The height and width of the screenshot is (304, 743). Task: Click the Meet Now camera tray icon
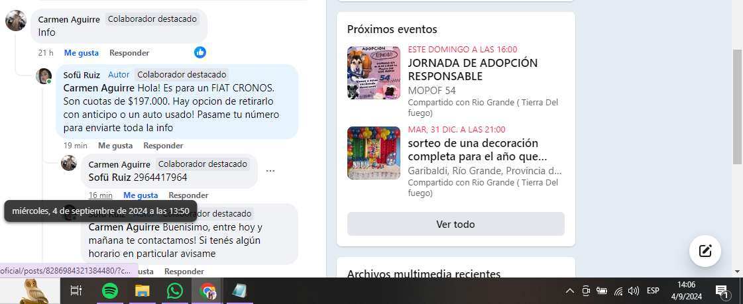(586, 291)
